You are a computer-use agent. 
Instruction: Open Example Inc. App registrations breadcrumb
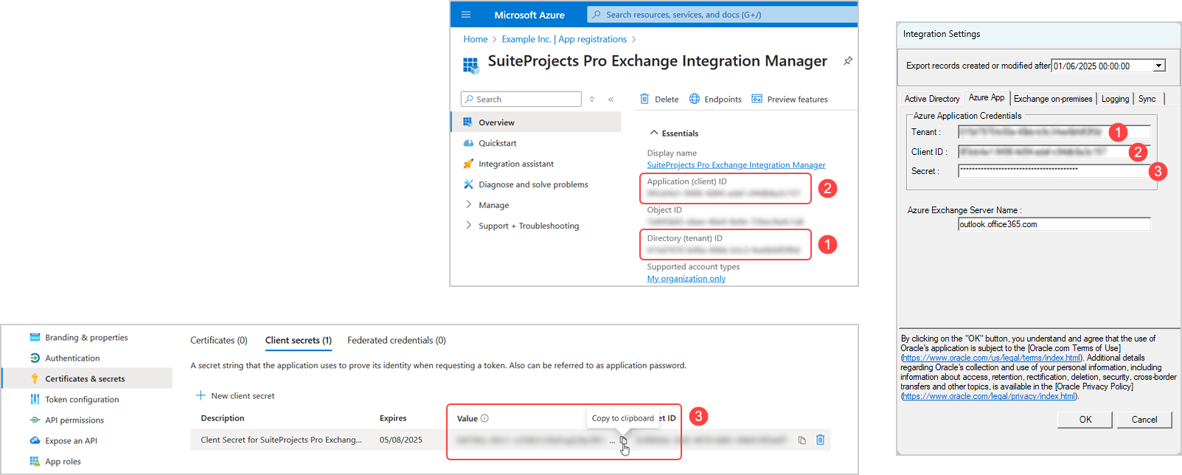(564, 39)
